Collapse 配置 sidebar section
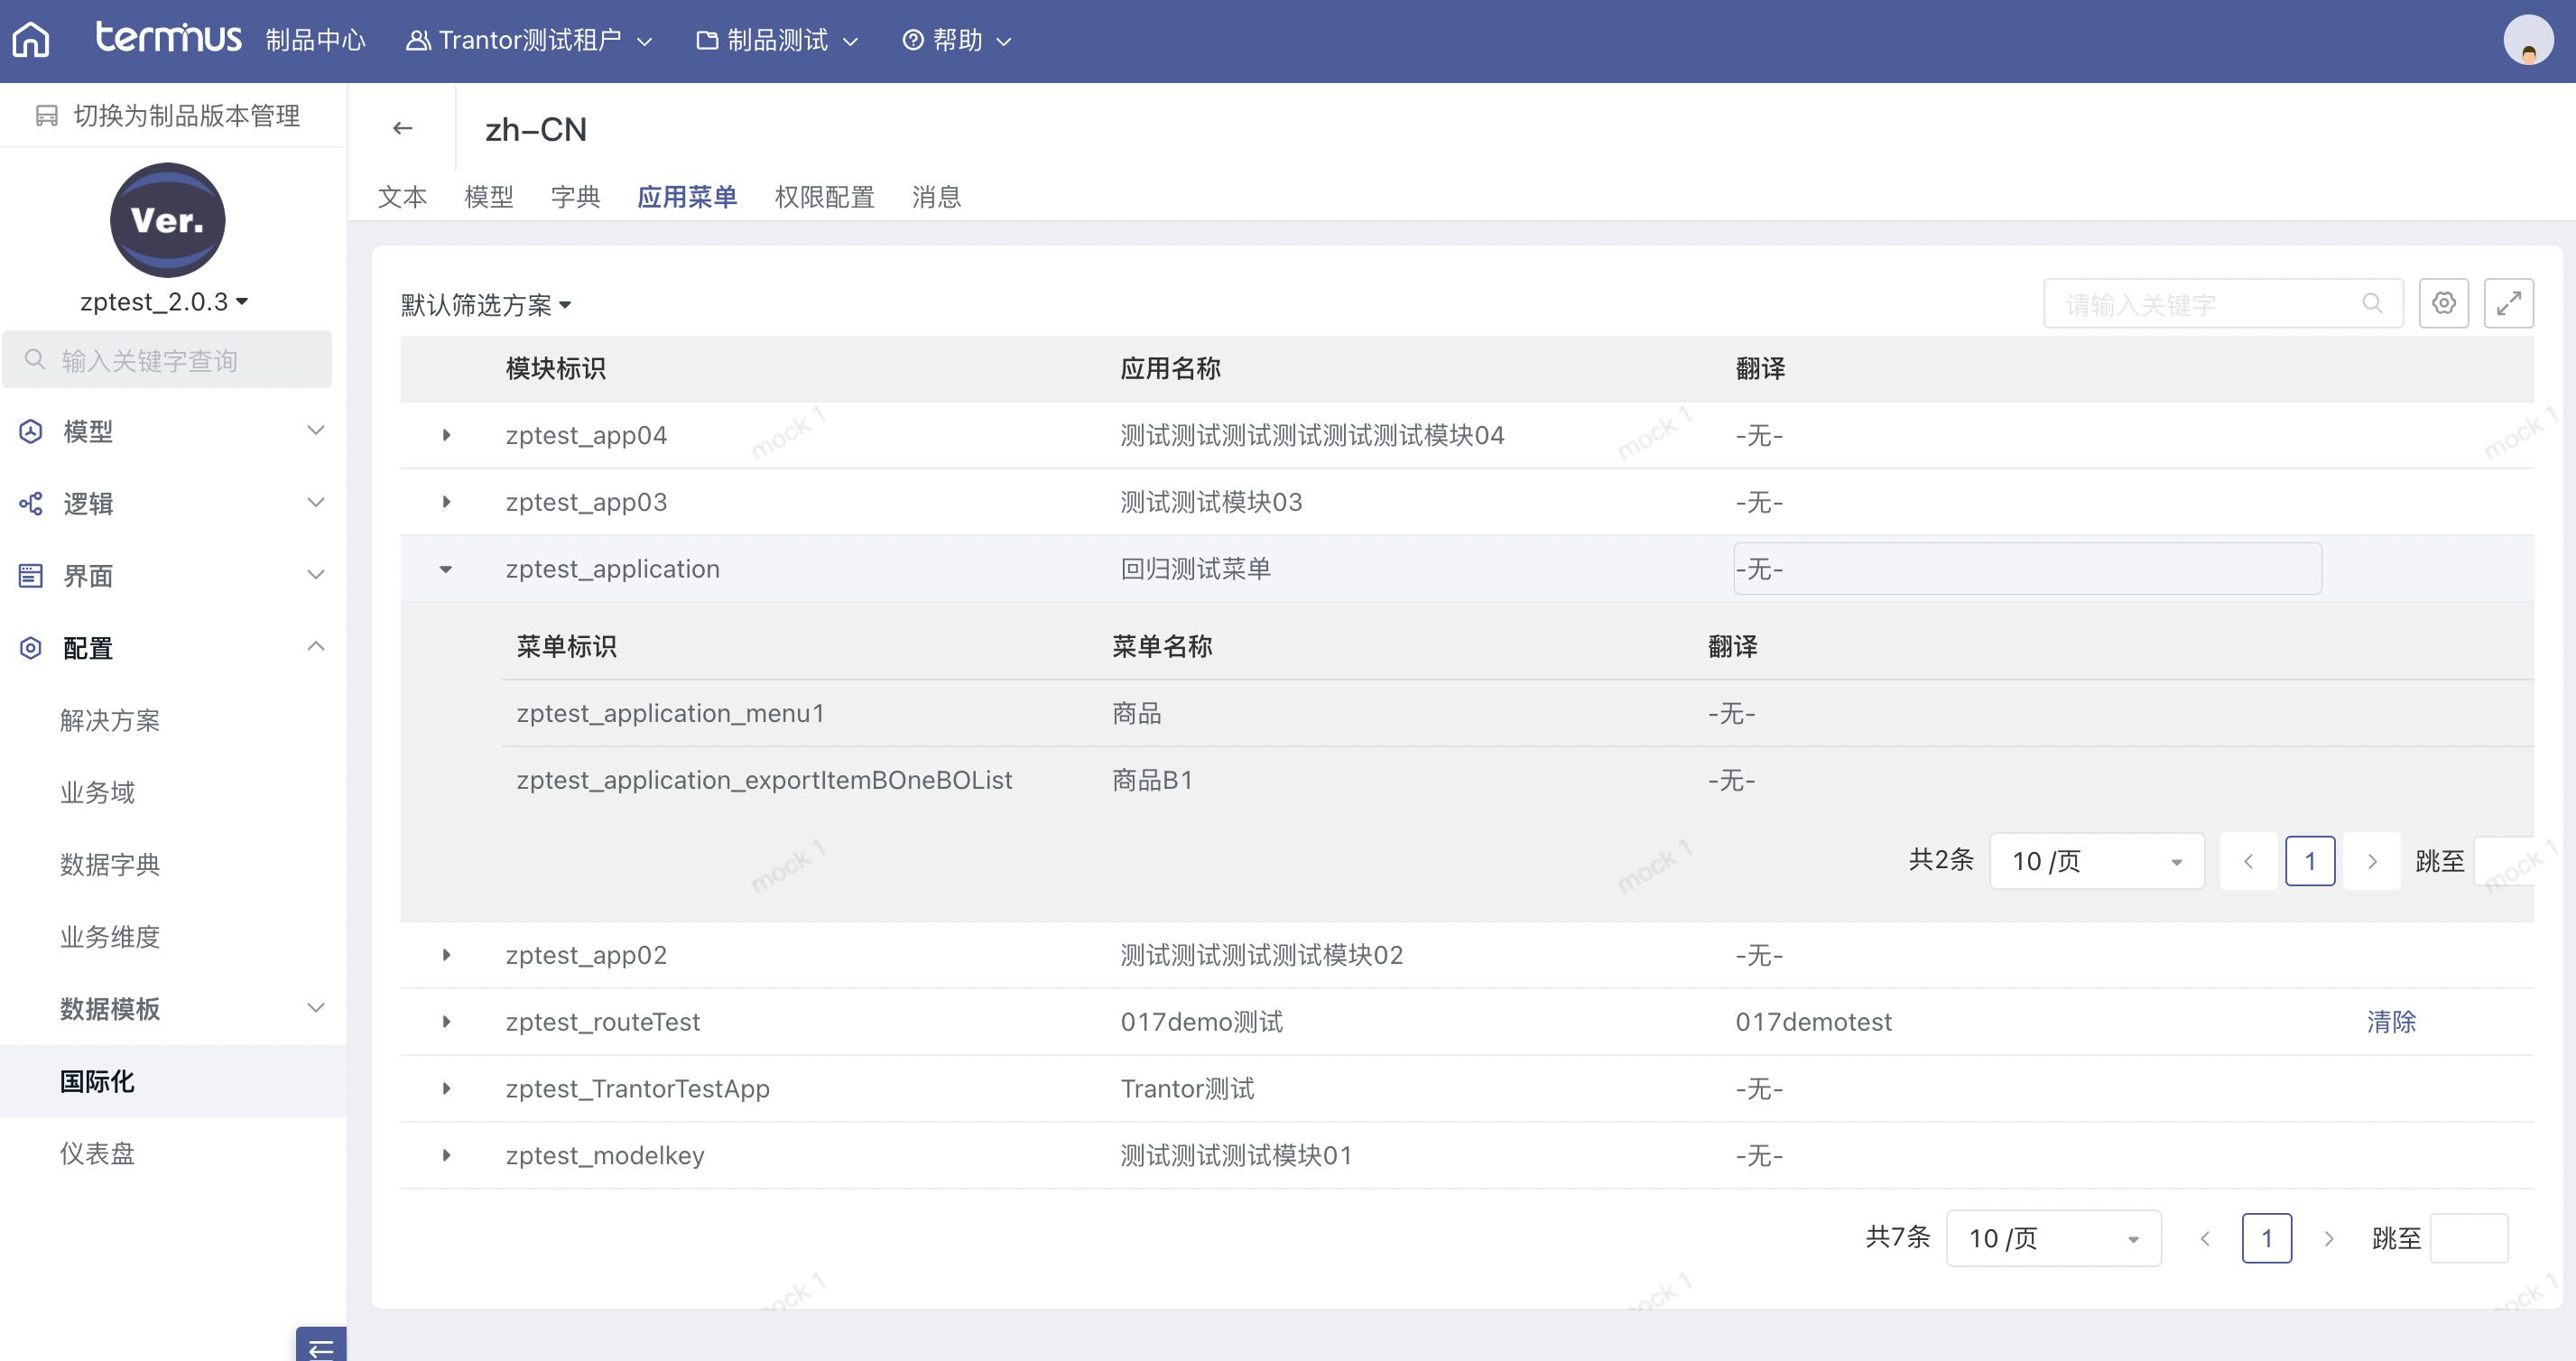Image resolution: width=2576 pixels, height=1361 pixels. 315,647
